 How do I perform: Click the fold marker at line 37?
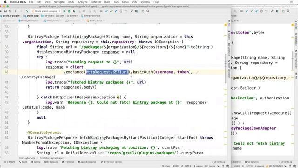[17, 42]
